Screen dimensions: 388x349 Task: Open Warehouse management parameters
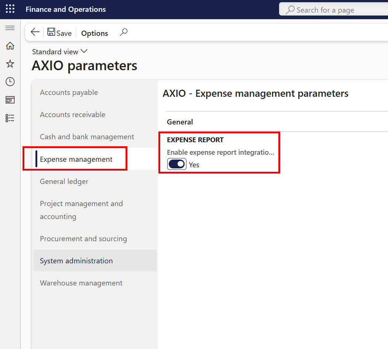pos(81,283)
